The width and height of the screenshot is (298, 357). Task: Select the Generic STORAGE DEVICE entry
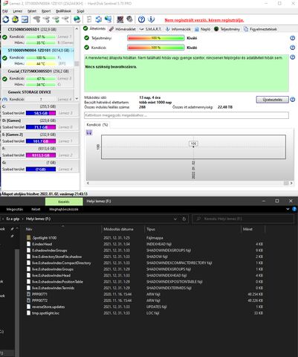(x=38, y=95)
